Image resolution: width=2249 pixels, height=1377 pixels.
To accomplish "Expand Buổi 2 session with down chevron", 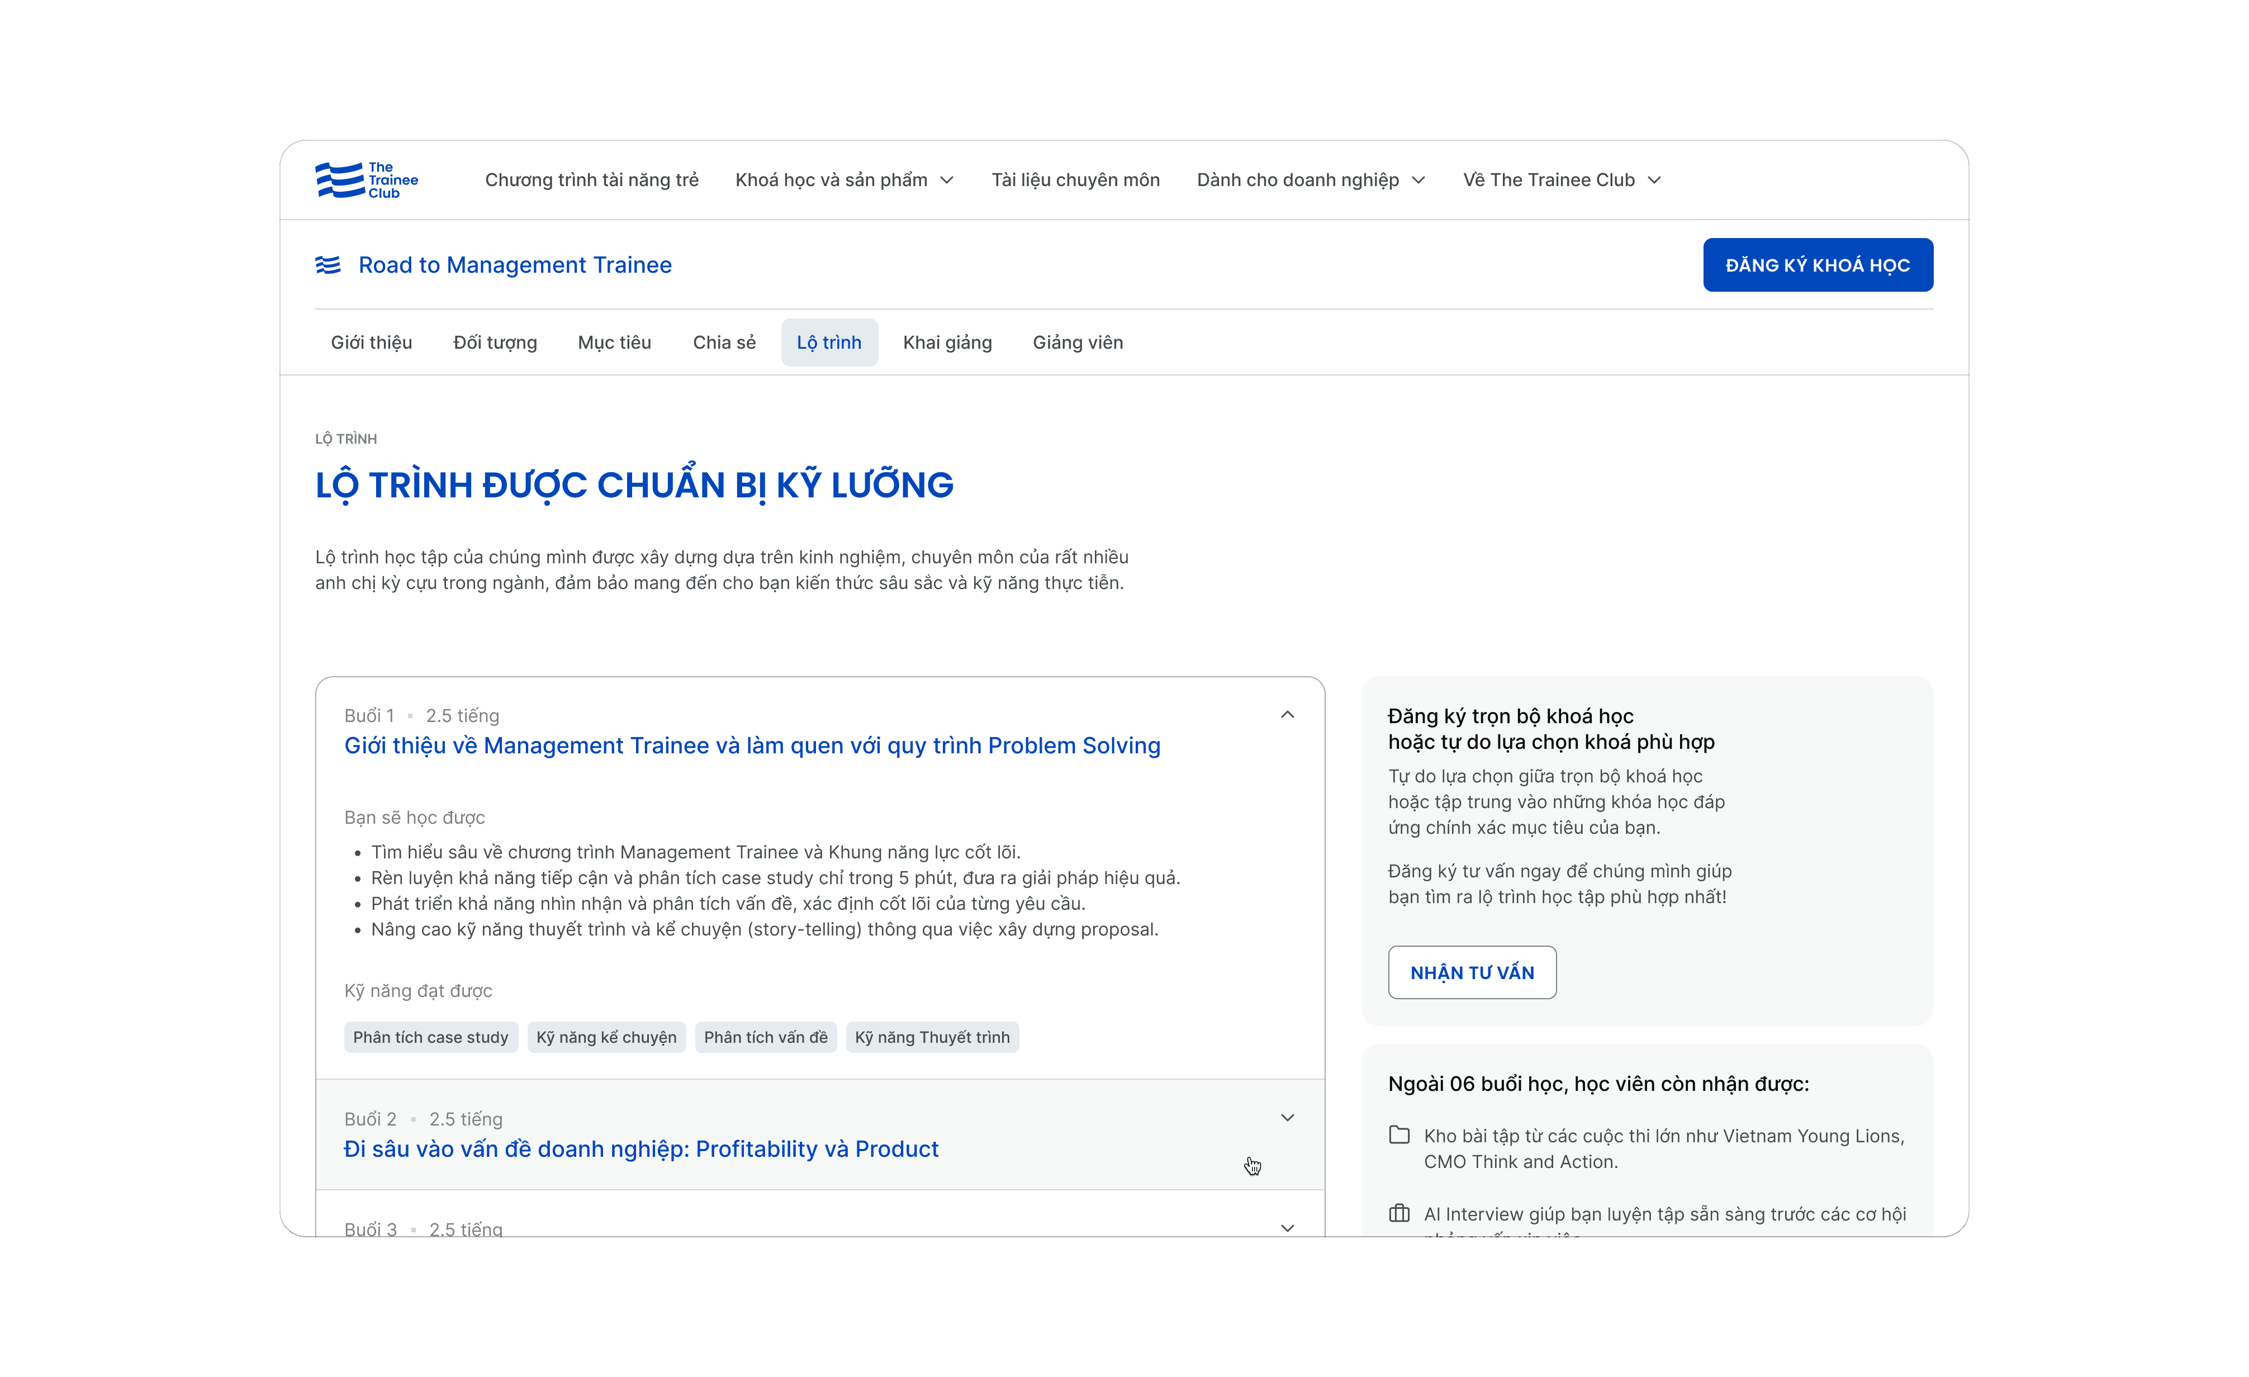I will (1287, 1118).
